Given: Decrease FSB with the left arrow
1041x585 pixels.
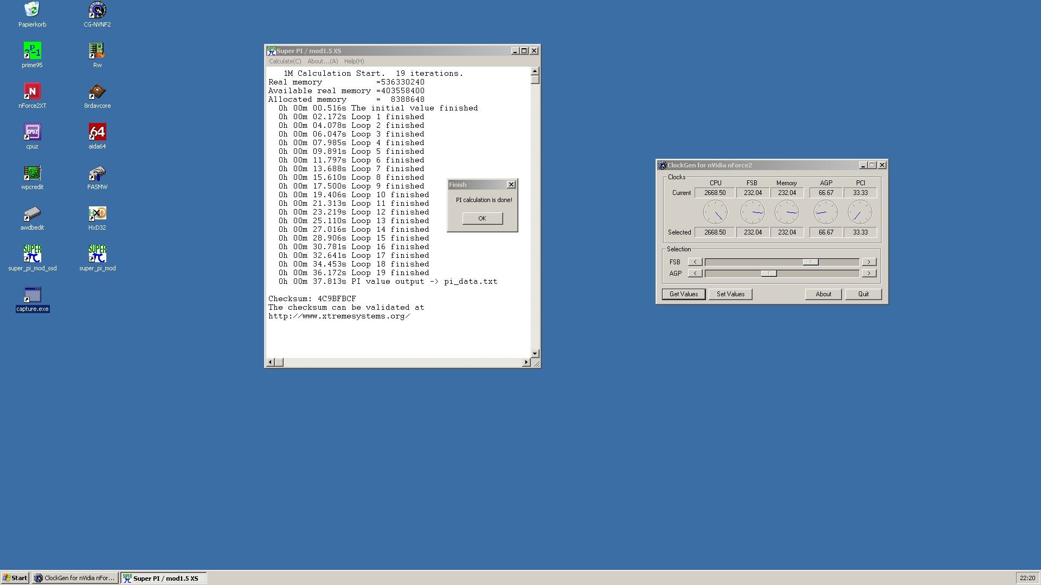Looking at the screenshot, I should 695,262.
